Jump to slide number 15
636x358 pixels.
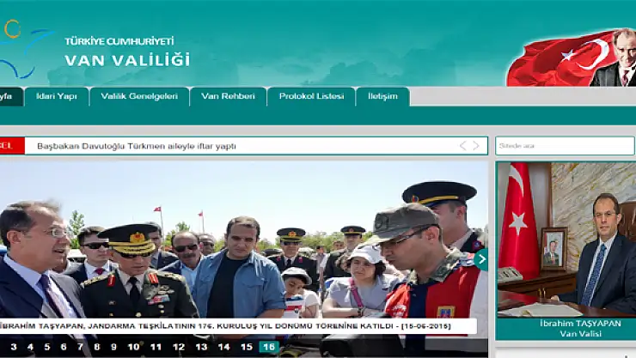pyautogui.click(x=247, y=347)
